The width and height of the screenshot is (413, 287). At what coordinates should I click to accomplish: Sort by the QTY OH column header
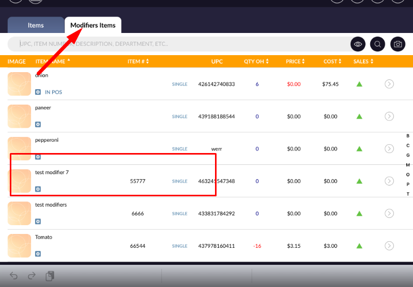tap(256, 62)
